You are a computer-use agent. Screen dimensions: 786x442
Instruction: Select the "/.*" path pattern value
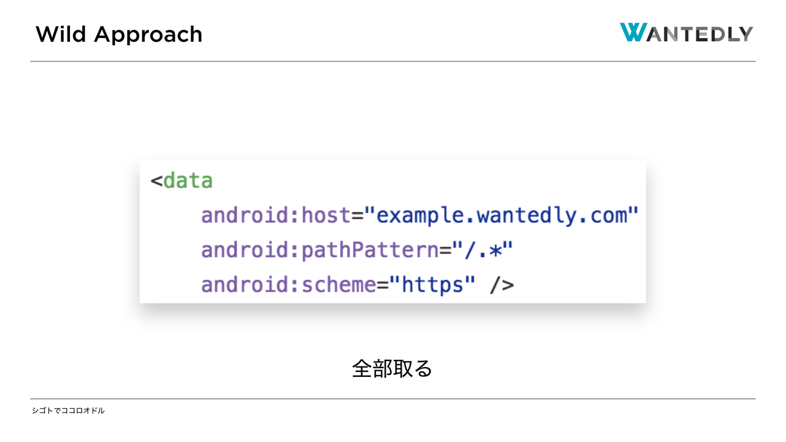(483, 250)
